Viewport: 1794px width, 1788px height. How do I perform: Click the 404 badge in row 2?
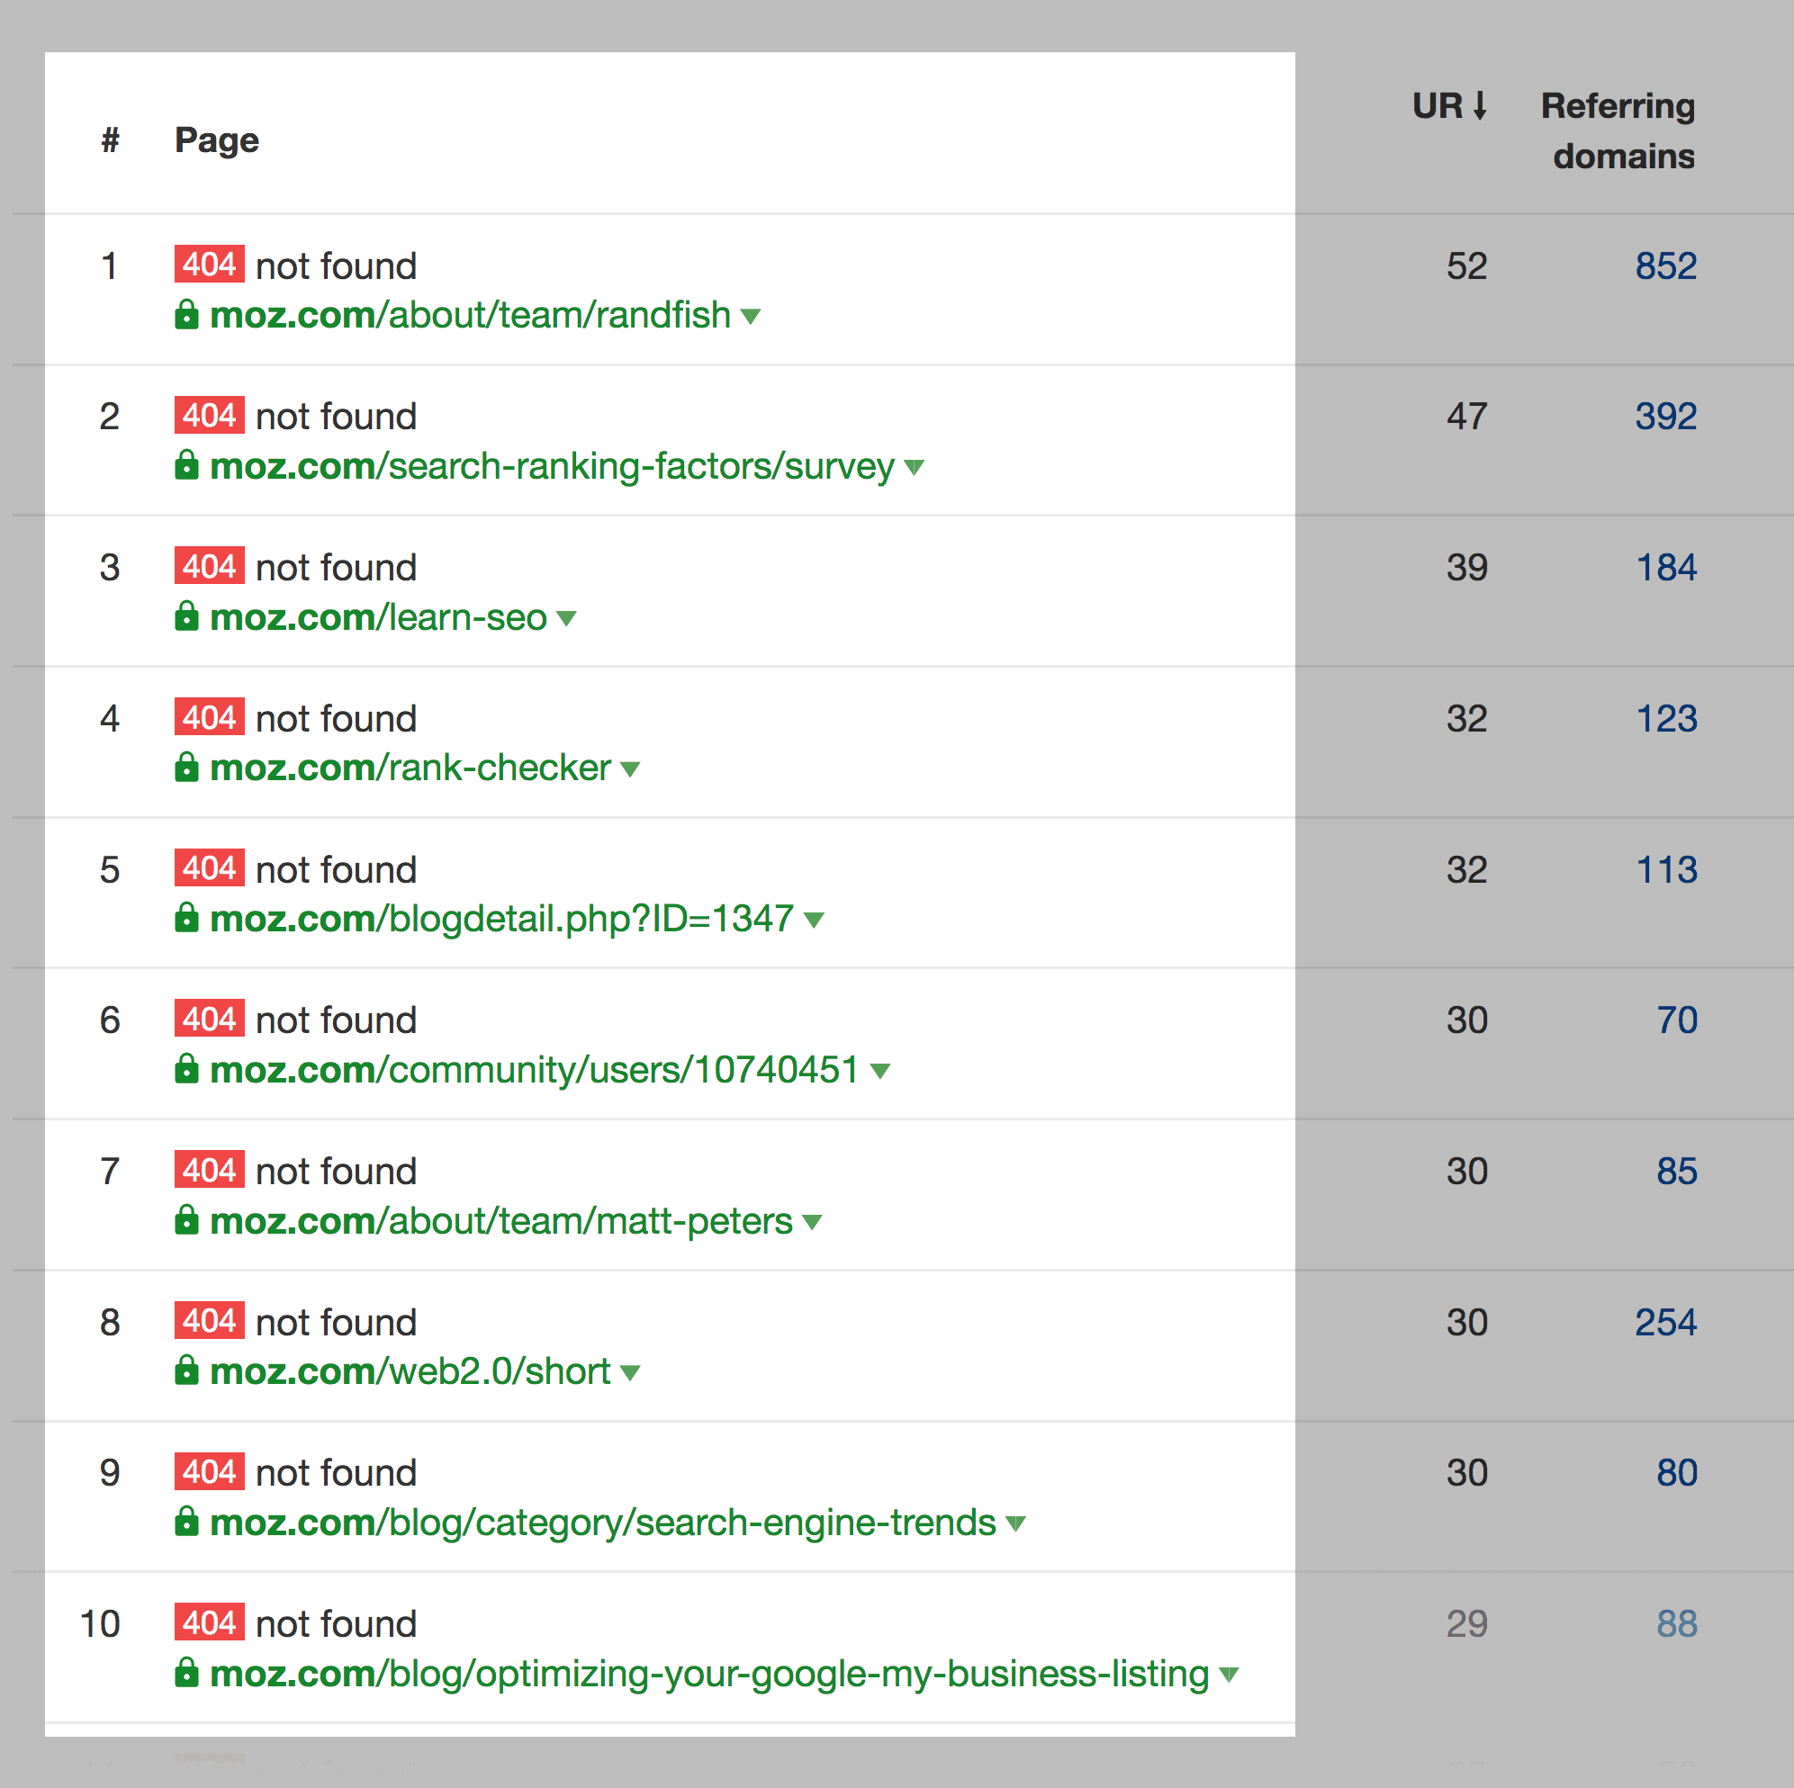(210, 415)
